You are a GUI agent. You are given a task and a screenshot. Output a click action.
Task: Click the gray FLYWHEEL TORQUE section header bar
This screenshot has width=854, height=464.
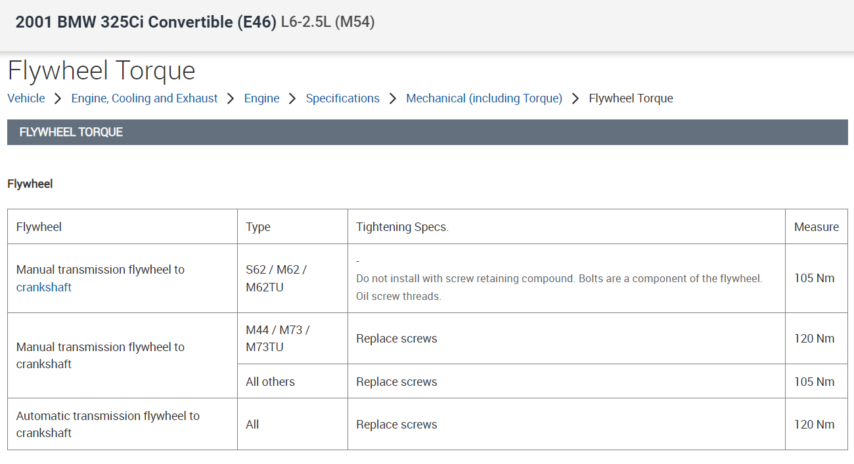(x=427, y=132)
